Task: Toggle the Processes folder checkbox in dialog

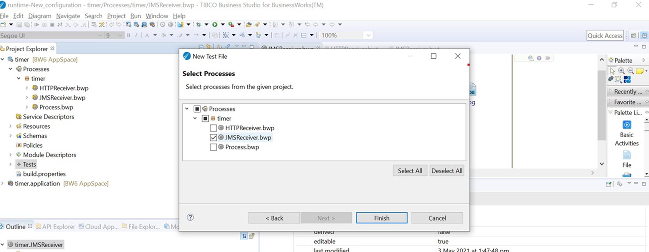Action: (x=197, y=109)
